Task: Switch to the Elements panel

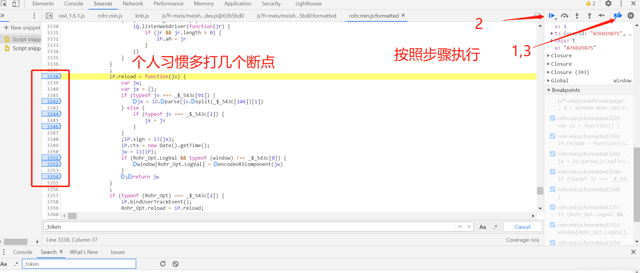Action: point(43,4)
